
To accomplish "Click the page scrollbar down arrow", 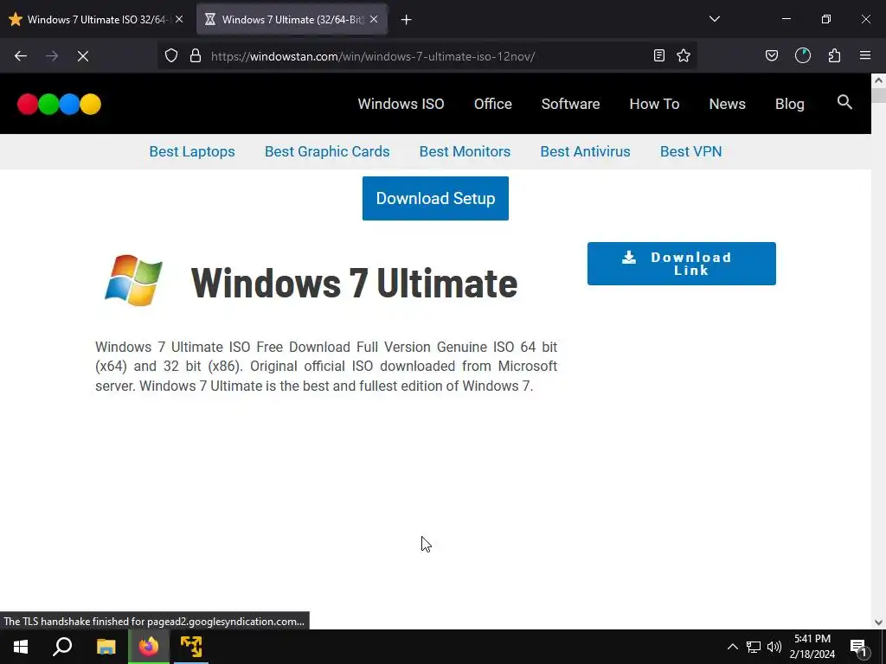I will click(879, 622).
